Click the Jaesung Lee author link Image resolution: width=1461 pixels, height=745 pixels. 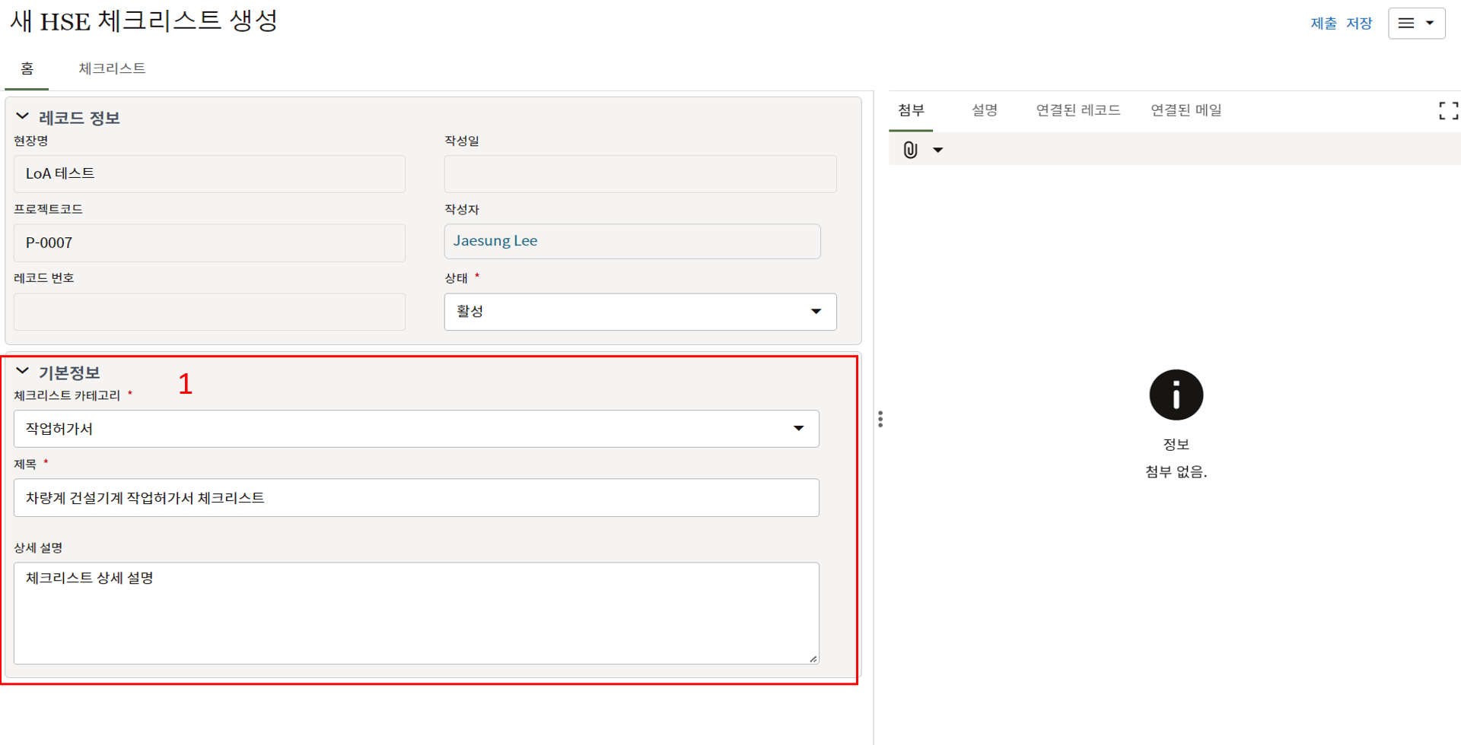(495, 241)
